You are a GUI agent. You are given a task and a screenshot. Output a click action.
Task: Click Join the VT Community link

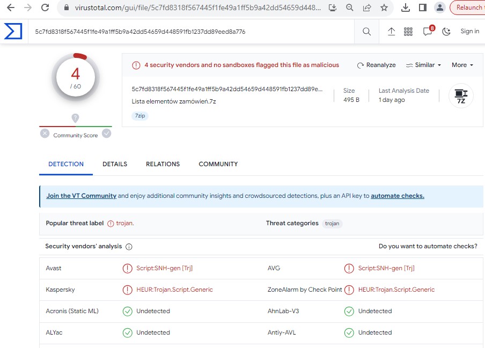[81, 196]
